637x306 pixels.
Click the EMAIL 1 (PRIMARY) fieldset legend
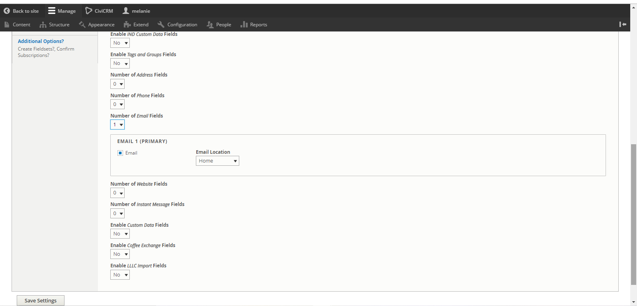[142, 141]
